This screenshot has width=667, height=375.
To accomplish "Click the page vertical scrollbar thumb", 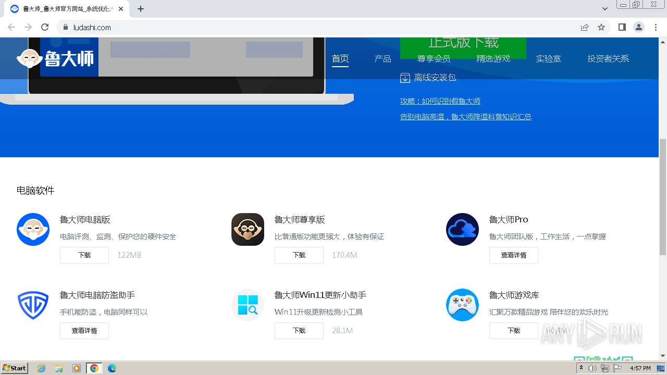I will coord(663,197).
